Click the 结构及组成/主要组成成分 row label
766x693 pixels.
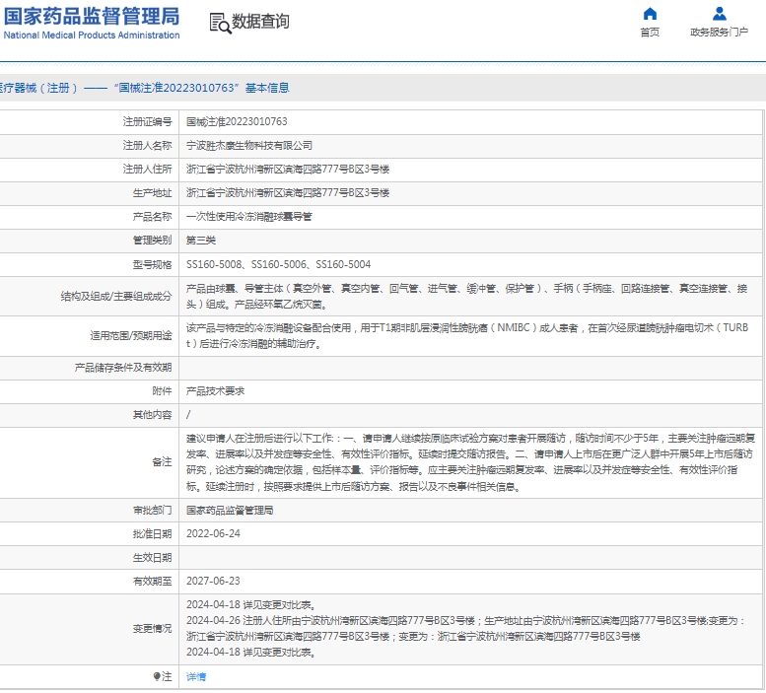tap(116, 297)
